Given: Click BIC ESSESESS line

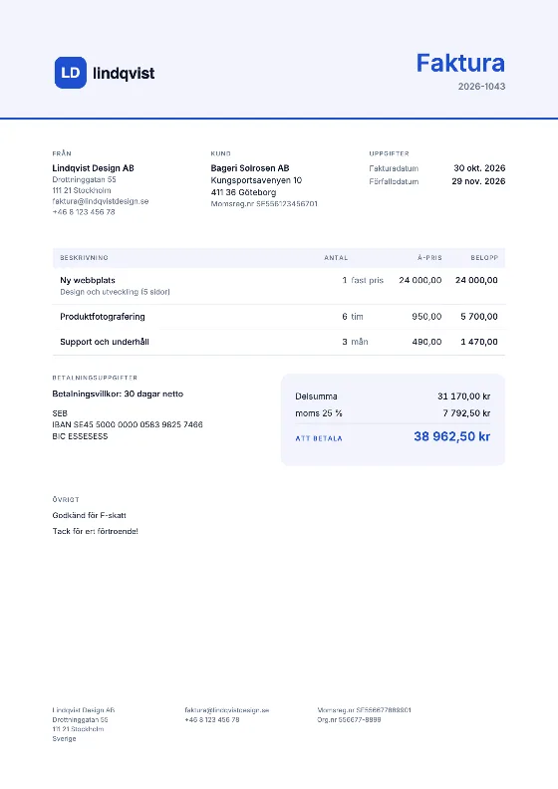Looking at the screenshot, I should (x=80, y=436).
